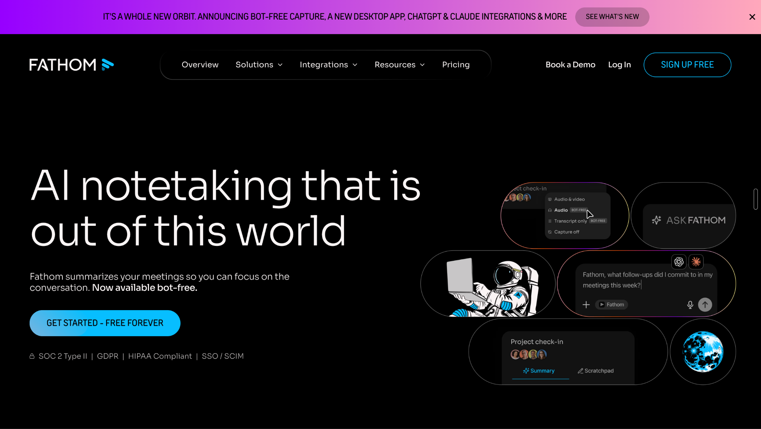The width and height of the screenshot is (761, 429).
Task: Open the Log In page
Action: [619, 65]
